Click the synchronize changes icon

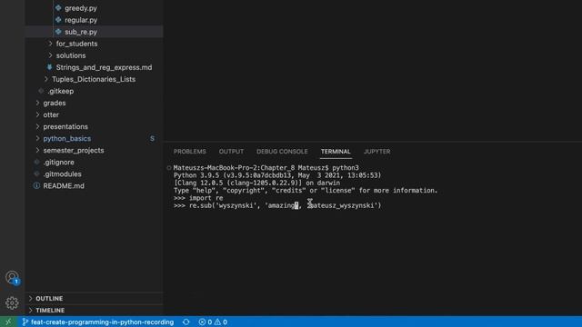click(186, 322)
